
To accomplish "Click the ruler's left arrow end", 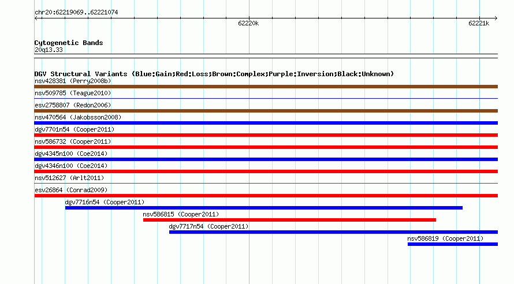I will (36, 18).
